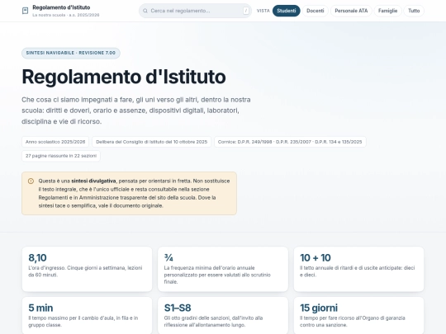Click the subtitle 'La nostra scuola · a.s. 2025/2026'
The width and height of the screenshot is (446, 334).
(66, 15)
